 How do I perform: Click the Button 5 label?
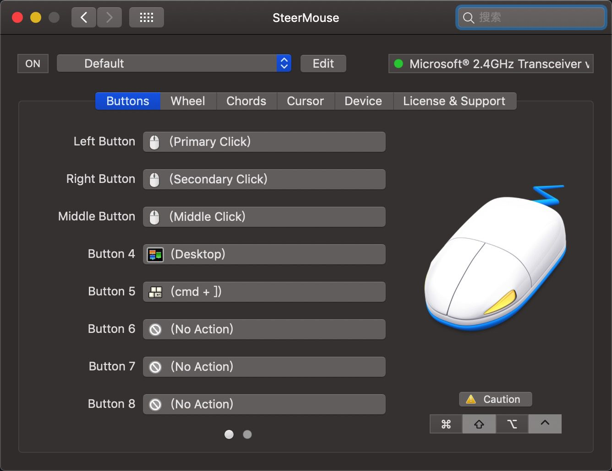111,291
